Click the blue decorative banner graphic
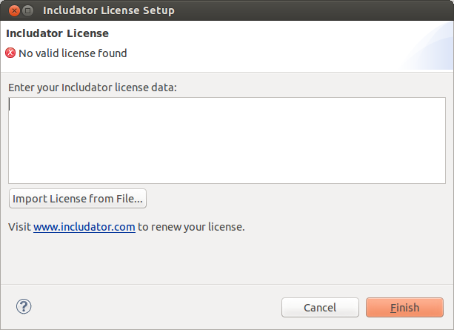 coord(429,47)
